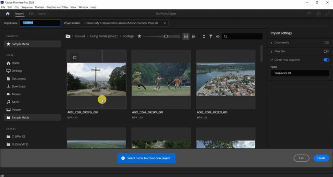Screen dimensions: 333x177
Task: Select the cross clip A001_C037 thumbnail
Action: [96, 79]
